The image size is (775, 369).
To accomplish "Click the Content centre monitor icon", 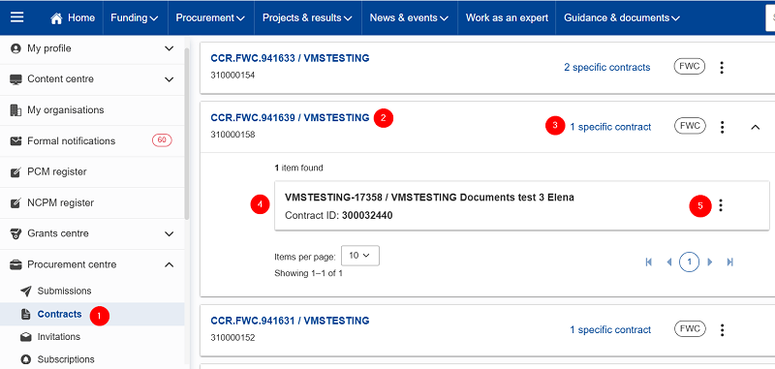I will [15, 79].
